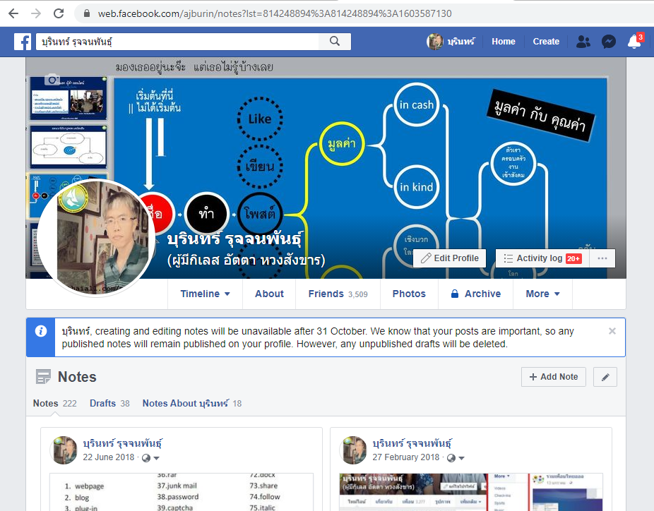The height and width of the screenshot is (511, 654).
Task: Click the Home link in top bar
Action: pos(503,42)
